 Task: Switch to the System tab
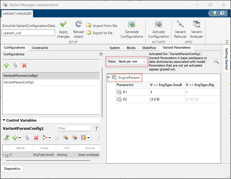click(x=115, y=48)
